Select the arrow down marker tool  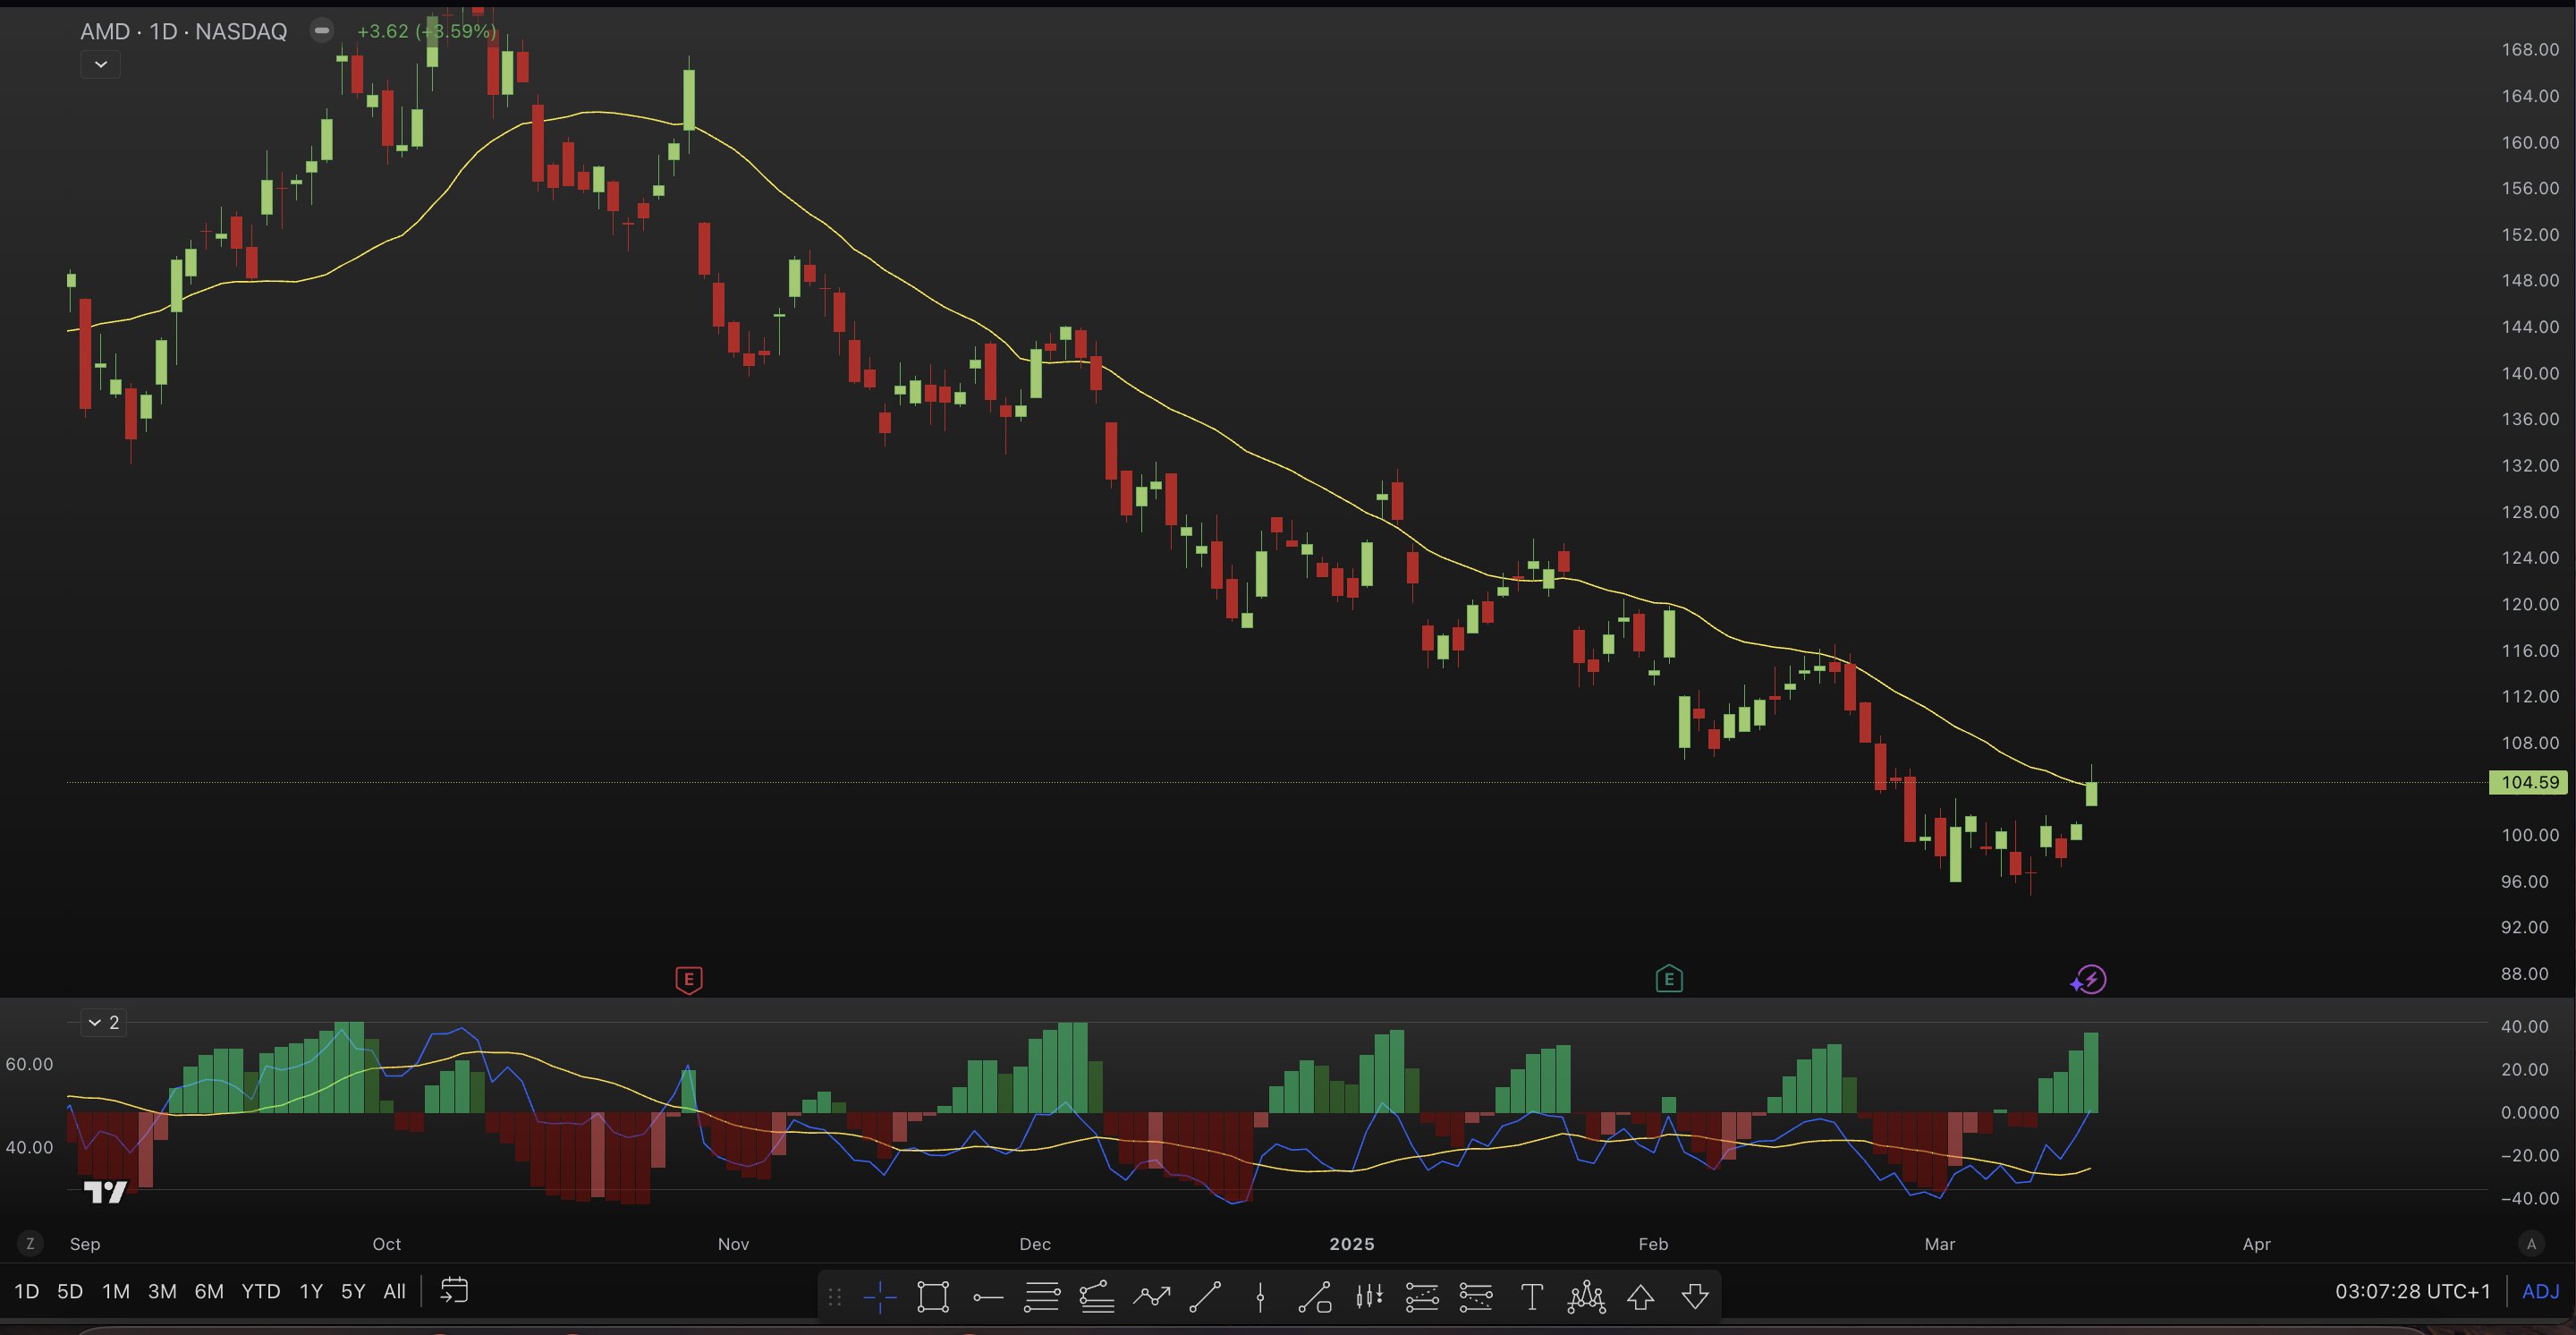[1695, 1297]
